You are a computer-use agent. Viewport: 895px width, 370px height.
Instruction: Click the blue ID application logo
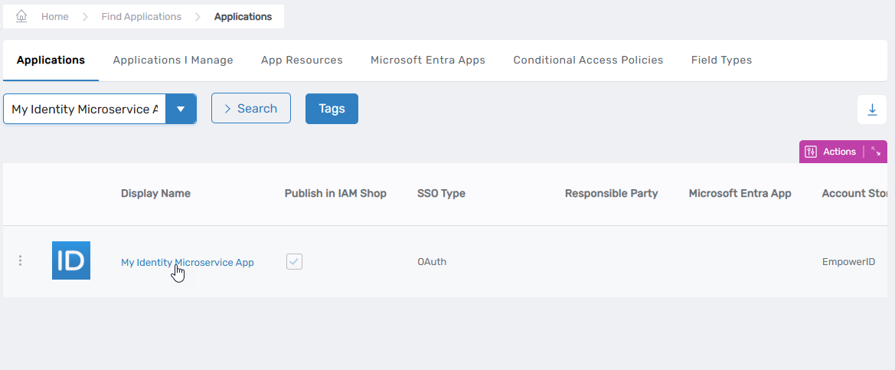point(71,260)
